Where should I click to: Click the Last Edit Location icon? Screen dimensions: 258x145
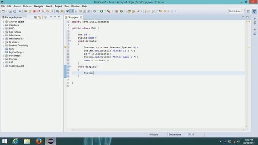tap(160, 11)
